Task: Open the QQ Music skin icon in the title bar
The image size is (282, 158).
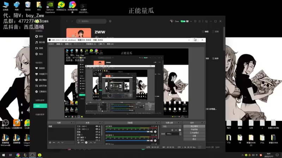Action: point(195,21)
